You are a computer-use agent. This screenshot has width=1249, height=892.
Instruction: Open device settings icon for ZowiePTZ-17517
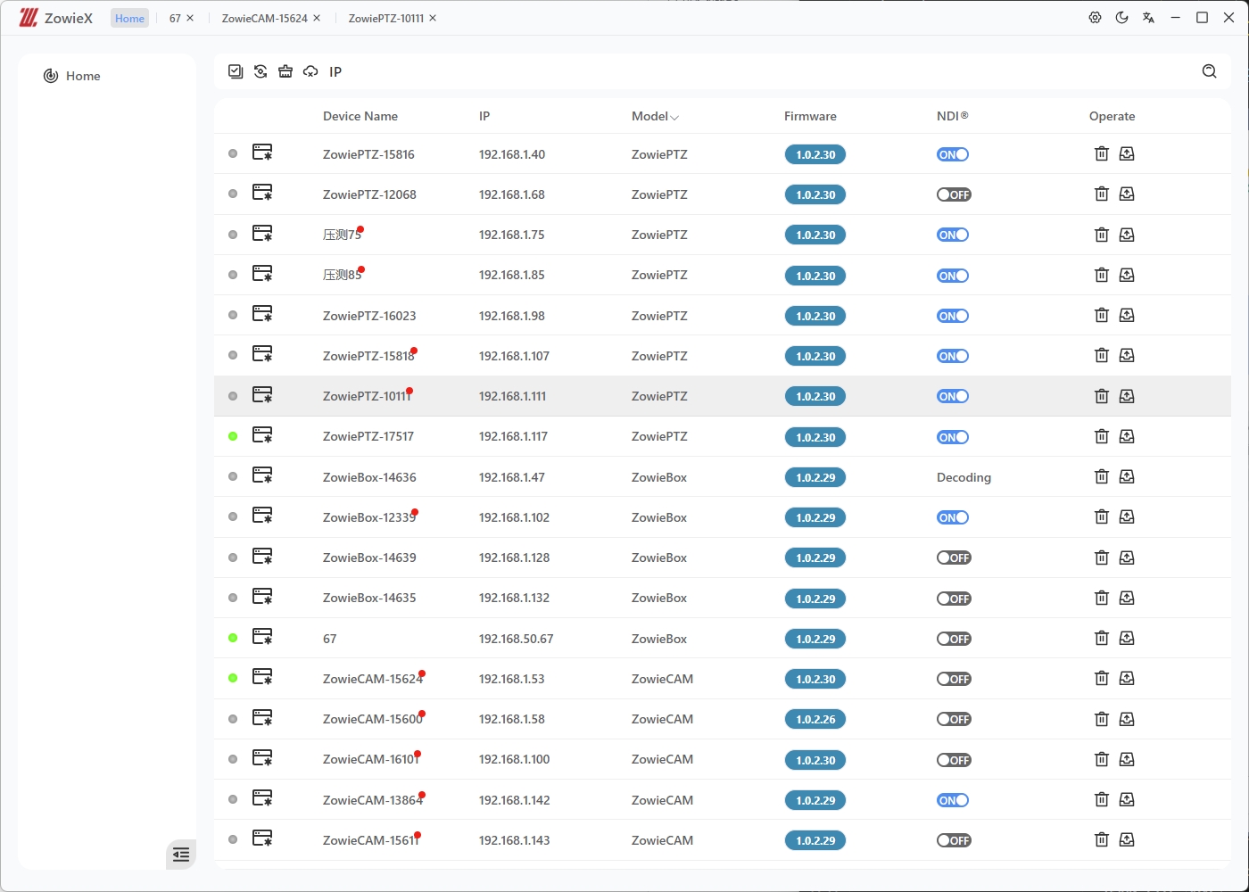click(x=262, y=435)
